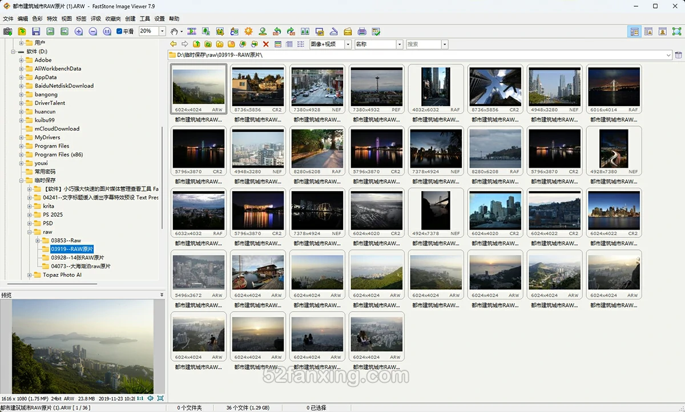Viewport: 685px width, 412px height.
Task: Select the 04073--大海湖泊raw原片 folder
Action: tap(80, 266)
